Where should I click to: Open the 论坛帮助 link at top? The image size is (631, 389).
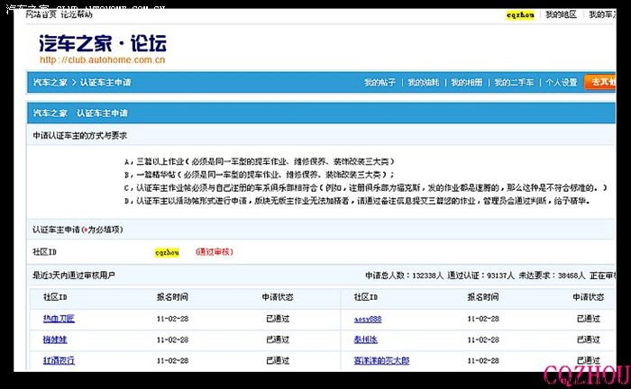(x=77, y=14)
